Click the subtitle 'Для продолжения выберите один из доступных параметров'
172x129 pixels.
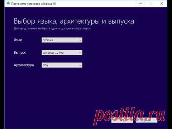pos(53,29)
